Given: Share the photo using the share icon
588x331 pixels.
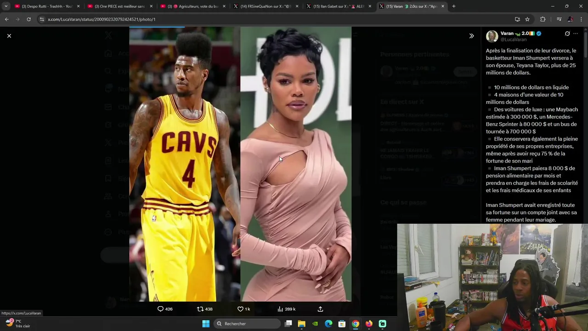Looking at the screenshot, I should click(x=320, y=309).
